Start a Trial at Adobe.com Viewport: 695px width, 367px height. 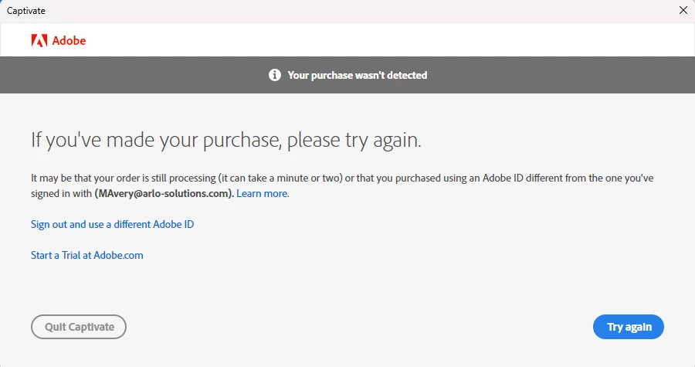pos(86,255)
